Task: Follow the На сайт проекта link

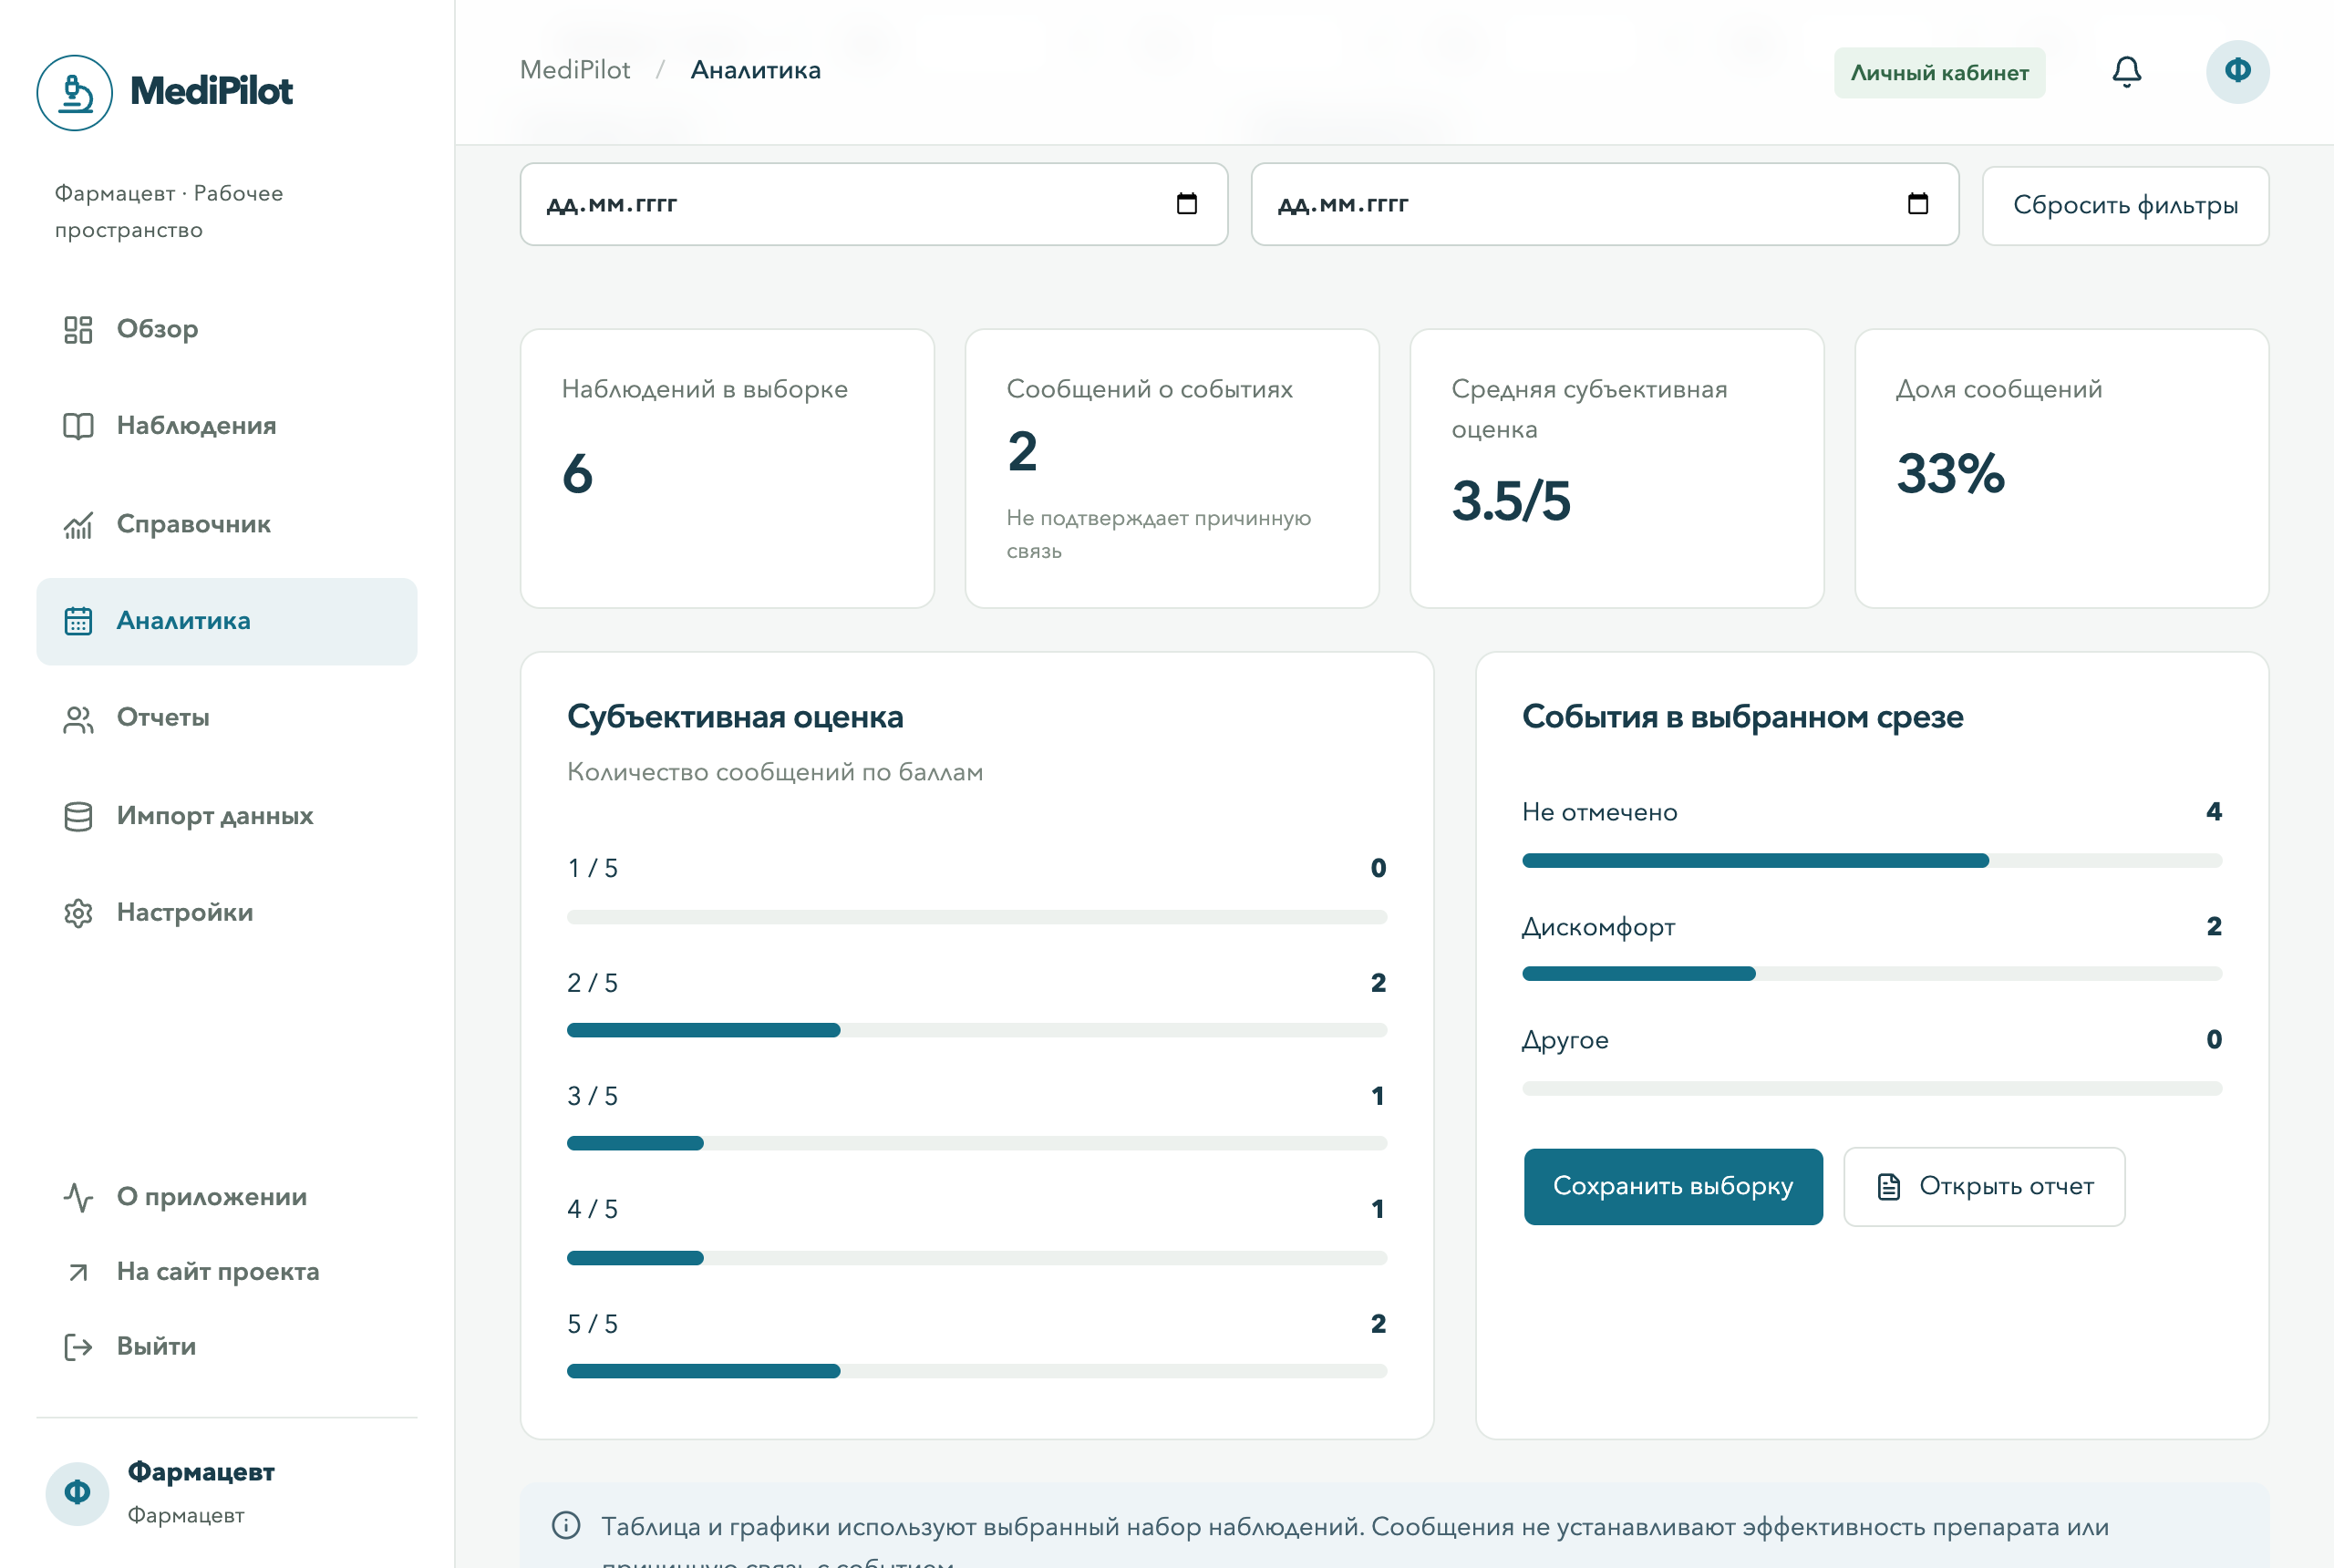Action: [x=227, y=1272]
